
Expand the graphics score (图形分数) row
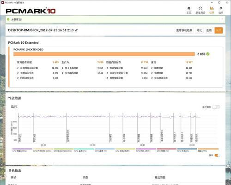152,68
